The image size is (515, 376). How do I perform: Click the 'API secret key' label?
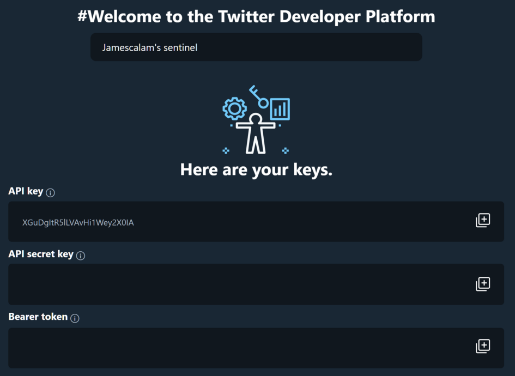(x=41, y=254)
